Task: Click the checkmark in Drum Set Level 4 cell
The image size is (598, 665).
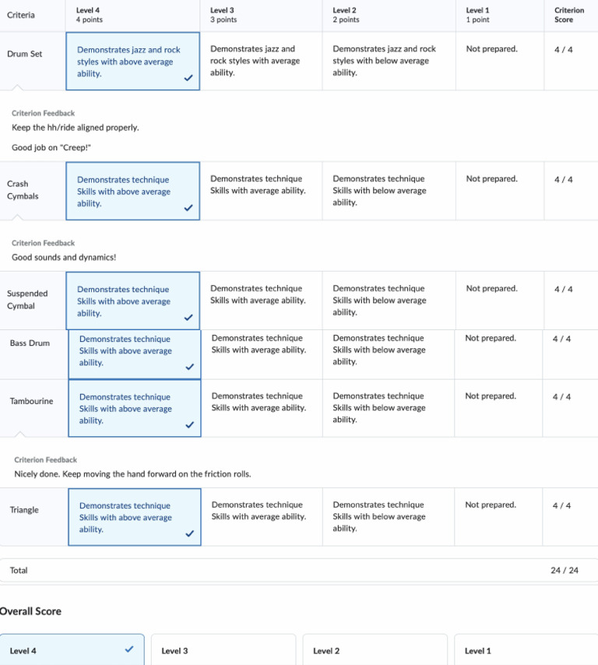Action: (188, 78)
